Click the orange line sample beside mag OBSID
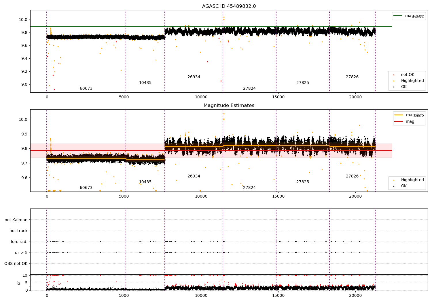 (399, 115)
